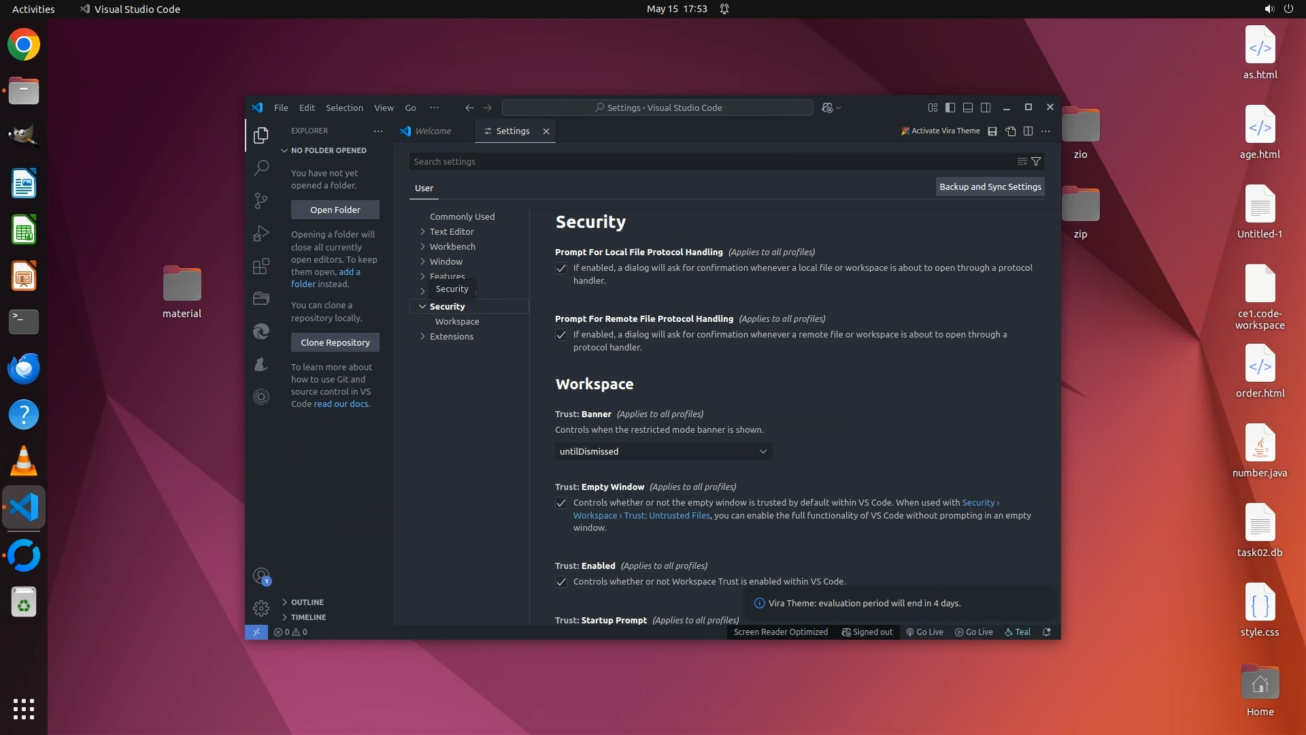Image resolution: width=1306 pixels, height=735 pixels.
Task: Open the Extensions view icon
Action: click(x=261, y=266)
